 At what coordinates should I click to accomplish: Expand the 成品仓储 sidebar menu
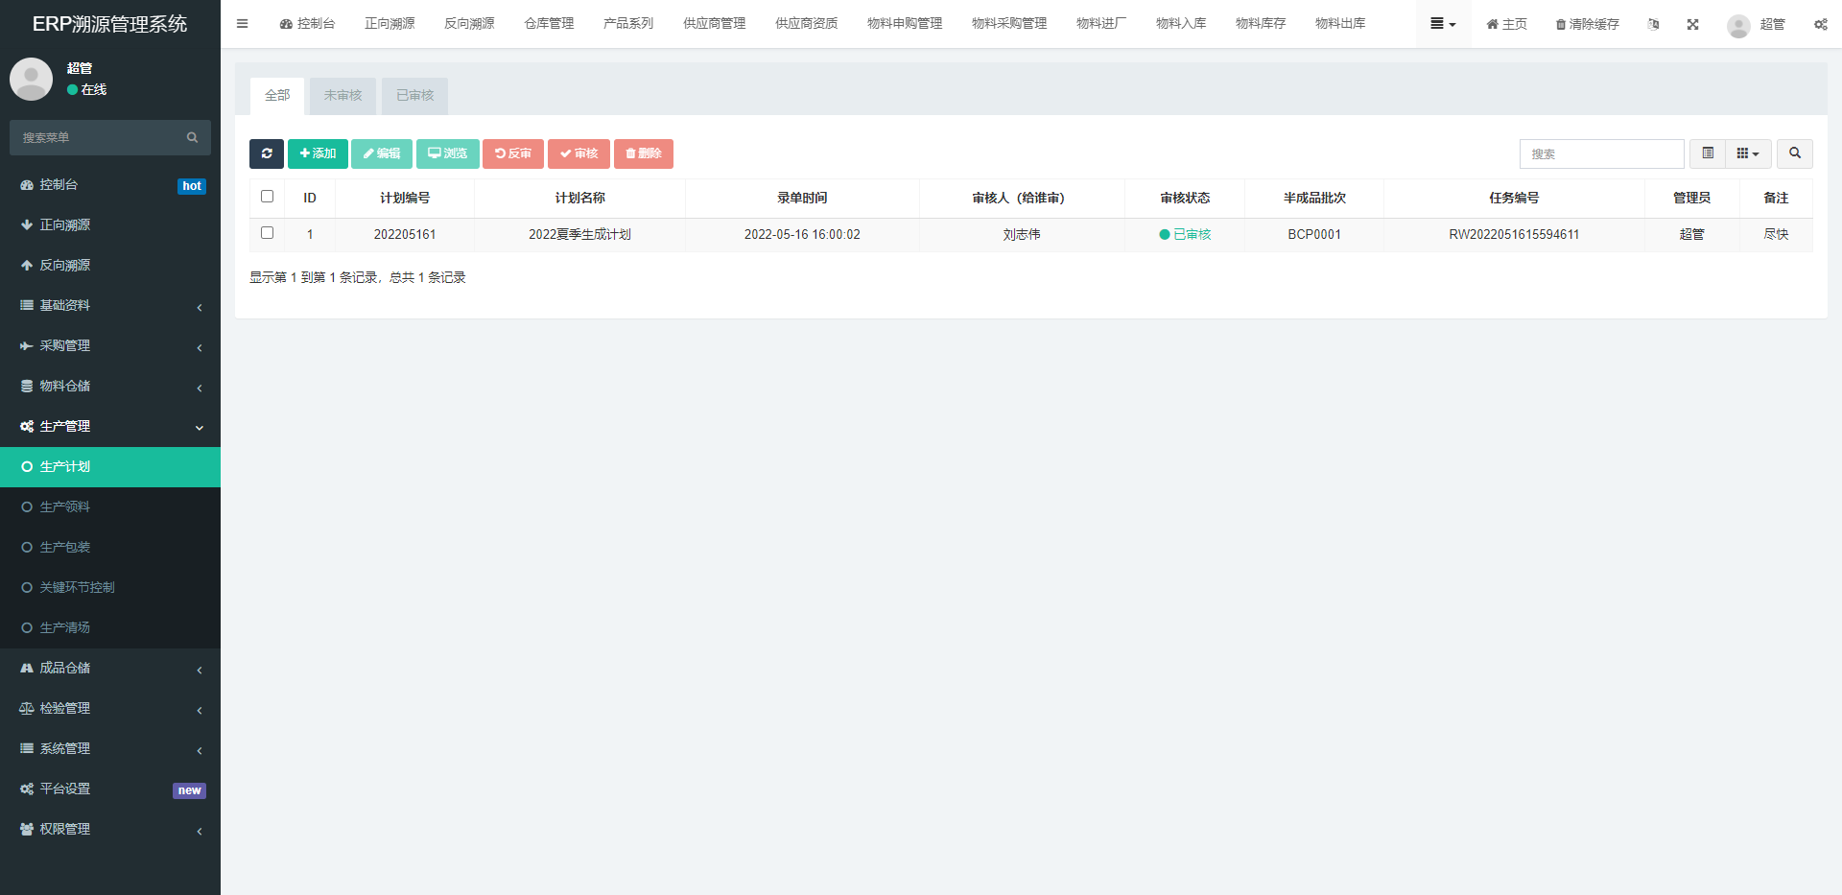tap(110, 668)
